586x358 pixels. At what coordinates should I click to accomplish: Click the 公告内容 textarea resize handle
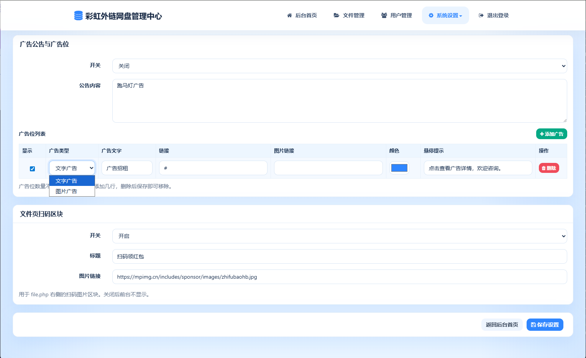click(565, 120)
